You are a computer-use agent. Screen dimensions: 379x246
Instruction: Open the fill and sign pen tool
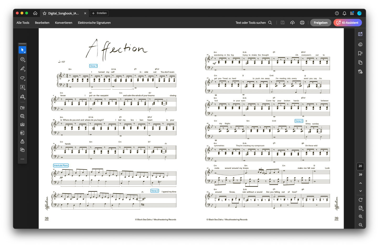22,97
